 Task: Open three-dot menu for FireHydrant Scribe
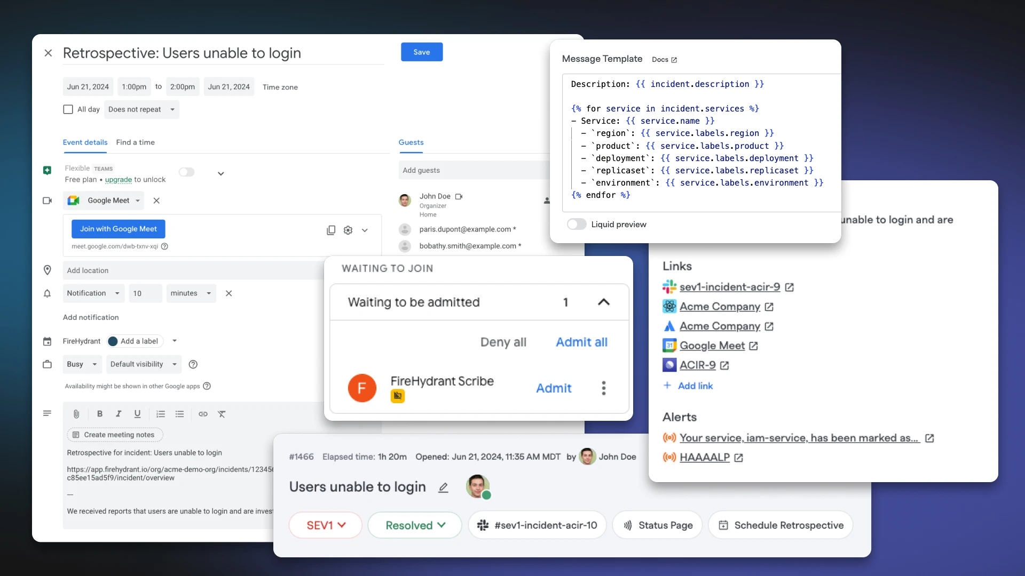(604, 388)
